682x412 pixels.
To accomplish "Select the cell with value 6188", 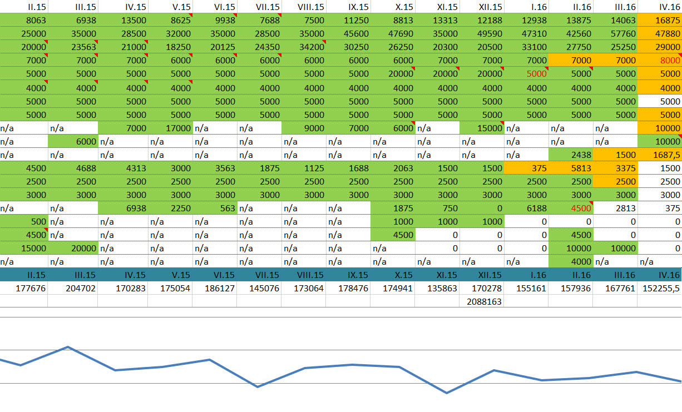I will (526, 209).
